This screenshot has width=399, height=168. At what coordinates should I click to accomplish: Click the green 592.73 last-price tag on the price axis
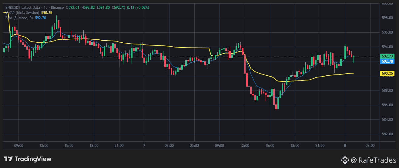pos(387,56)
